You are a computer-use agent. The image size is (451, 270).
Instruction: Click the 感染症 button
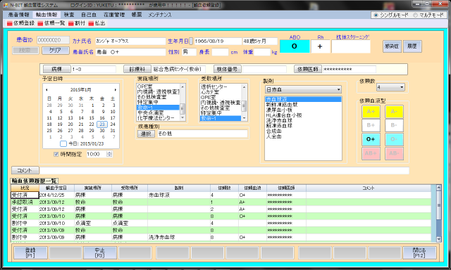click(x=392, y=46)
